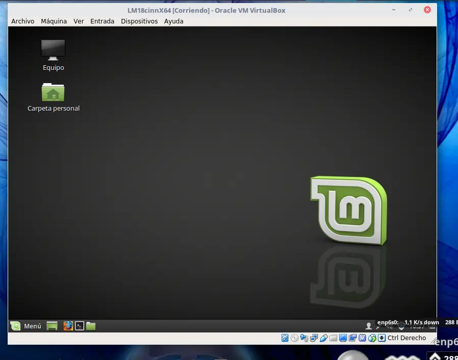Open the file manager from the Mint panel

pyautogui.click(x=91, y=326)
